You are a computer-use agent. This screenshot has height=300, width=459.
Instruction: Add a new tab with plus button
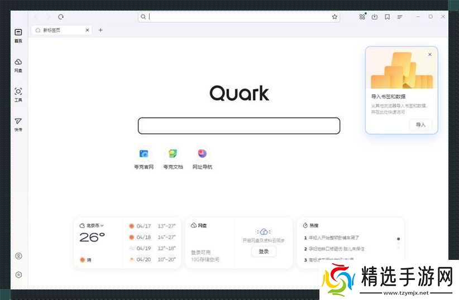point(101,30)
